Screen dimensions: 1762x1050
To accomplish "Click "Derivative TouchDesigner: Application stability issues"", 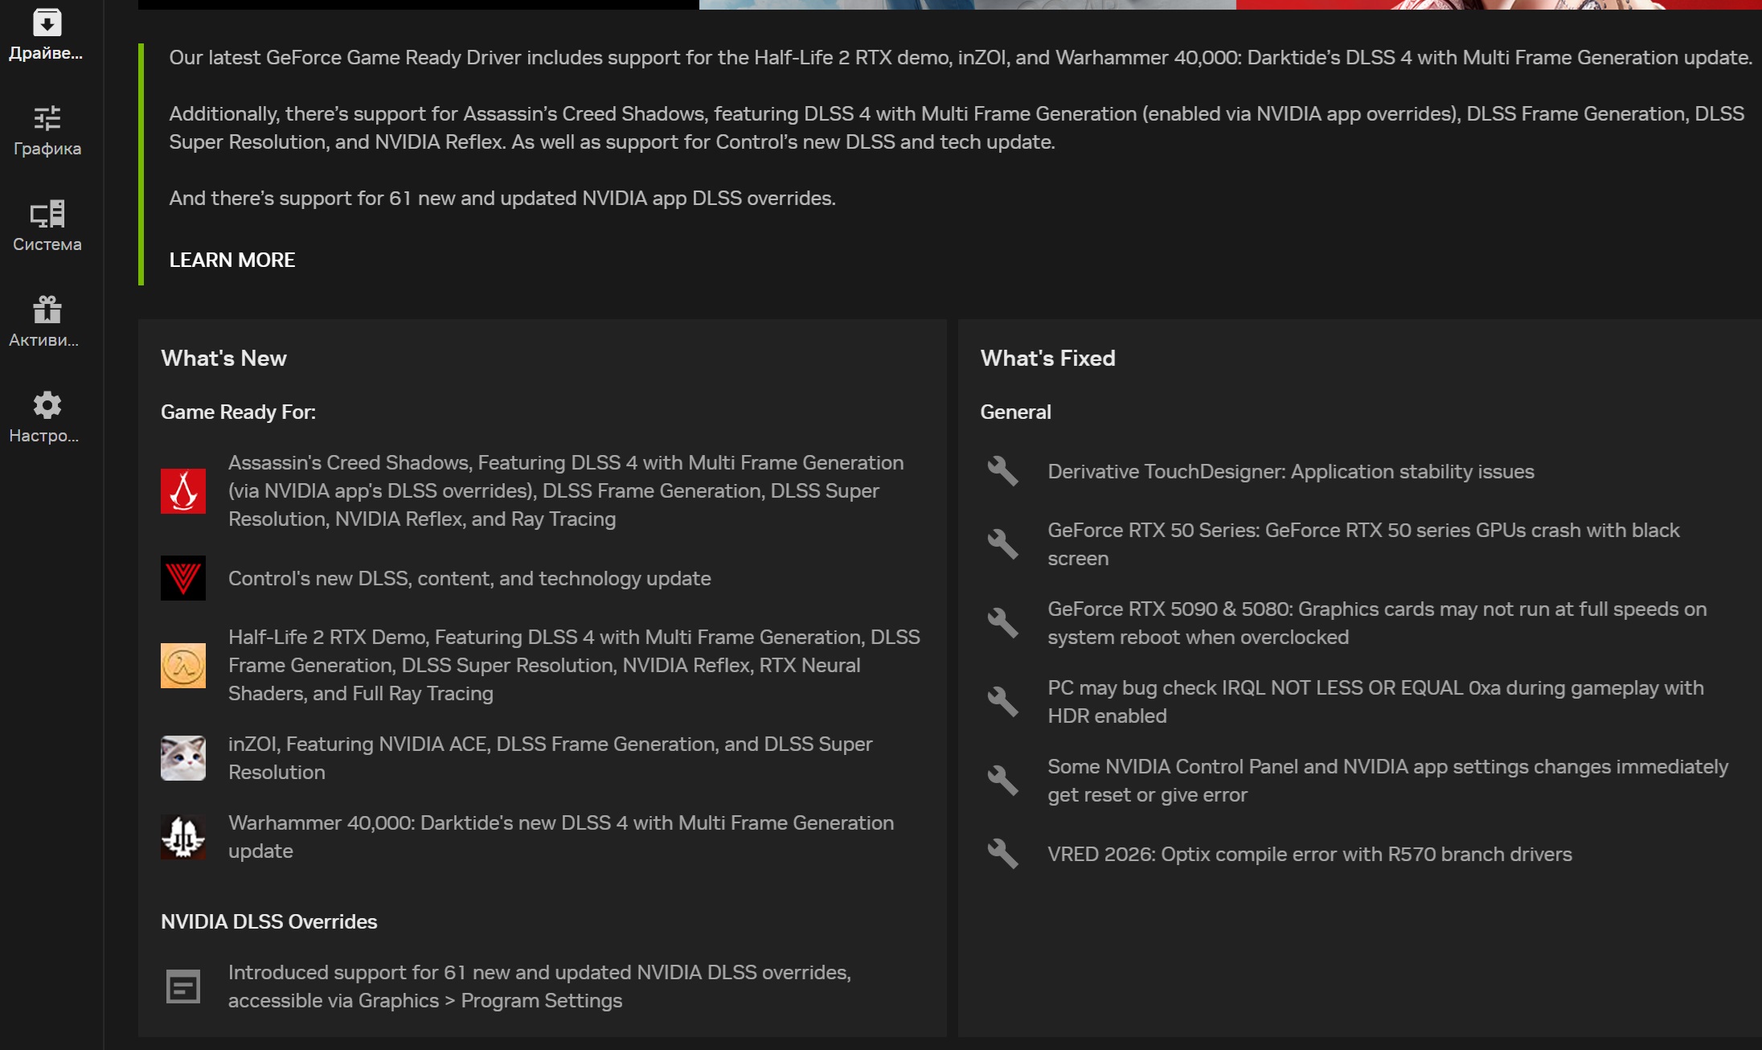I will coord(1291,472).
